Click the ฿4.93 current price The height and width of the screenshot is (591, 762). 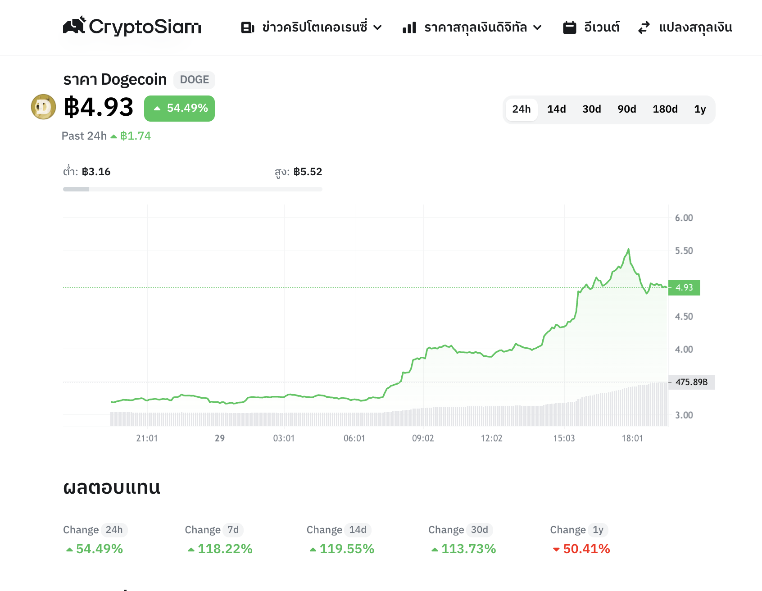coord(99,107)
